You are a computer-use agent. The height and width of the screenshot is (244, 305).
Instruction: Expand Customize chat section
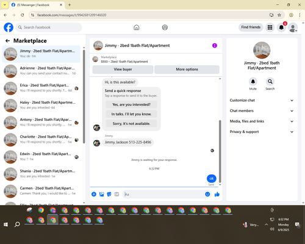262,100
